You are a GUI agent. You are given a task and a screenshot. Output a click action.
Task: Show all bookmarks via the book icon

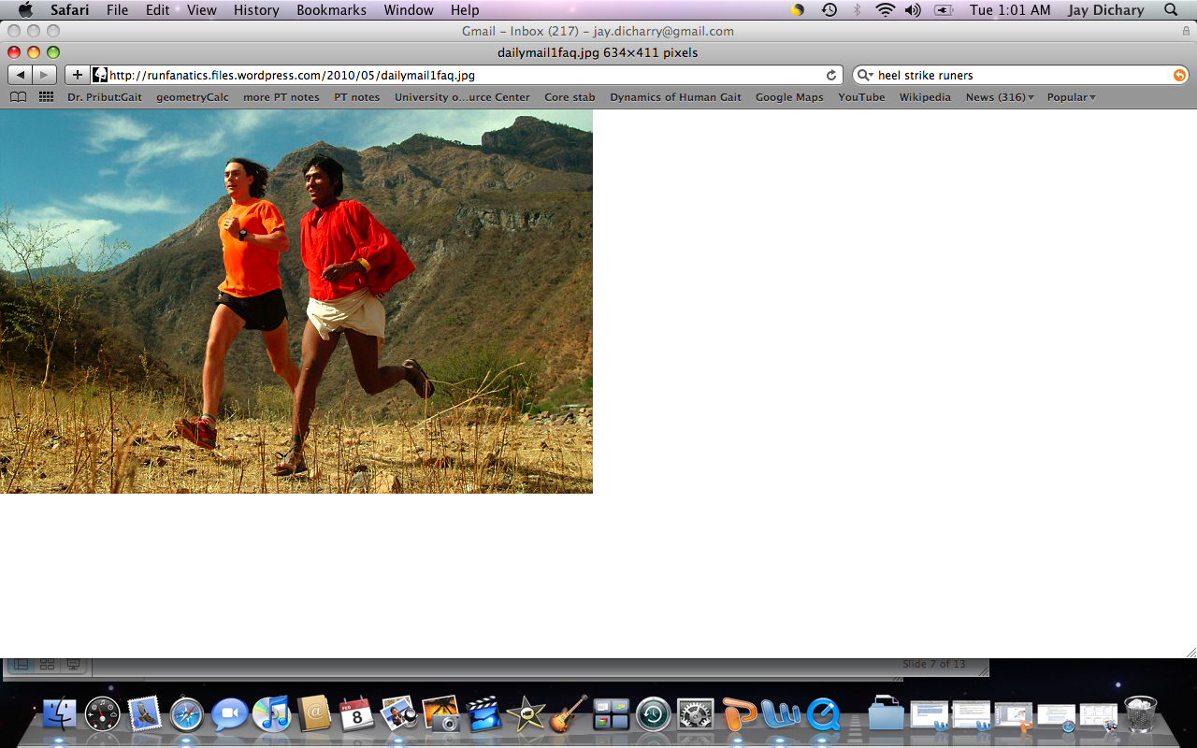(18, 97)
